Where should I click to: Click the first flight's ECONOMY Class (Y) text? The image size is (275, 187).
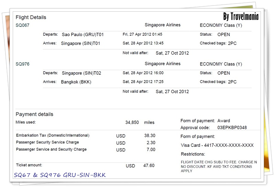pyautogui.click(x=221, y=25)
